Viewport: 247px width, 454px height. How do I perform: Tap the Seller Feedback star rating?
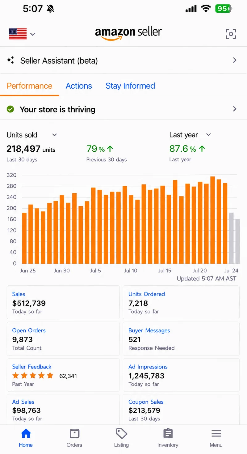(x=33, y=376)
